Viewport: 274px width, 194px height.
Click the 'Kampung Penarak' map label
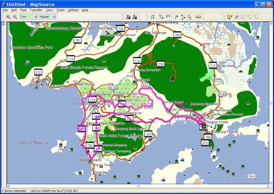pyautogui.click(x=225, y=132)
